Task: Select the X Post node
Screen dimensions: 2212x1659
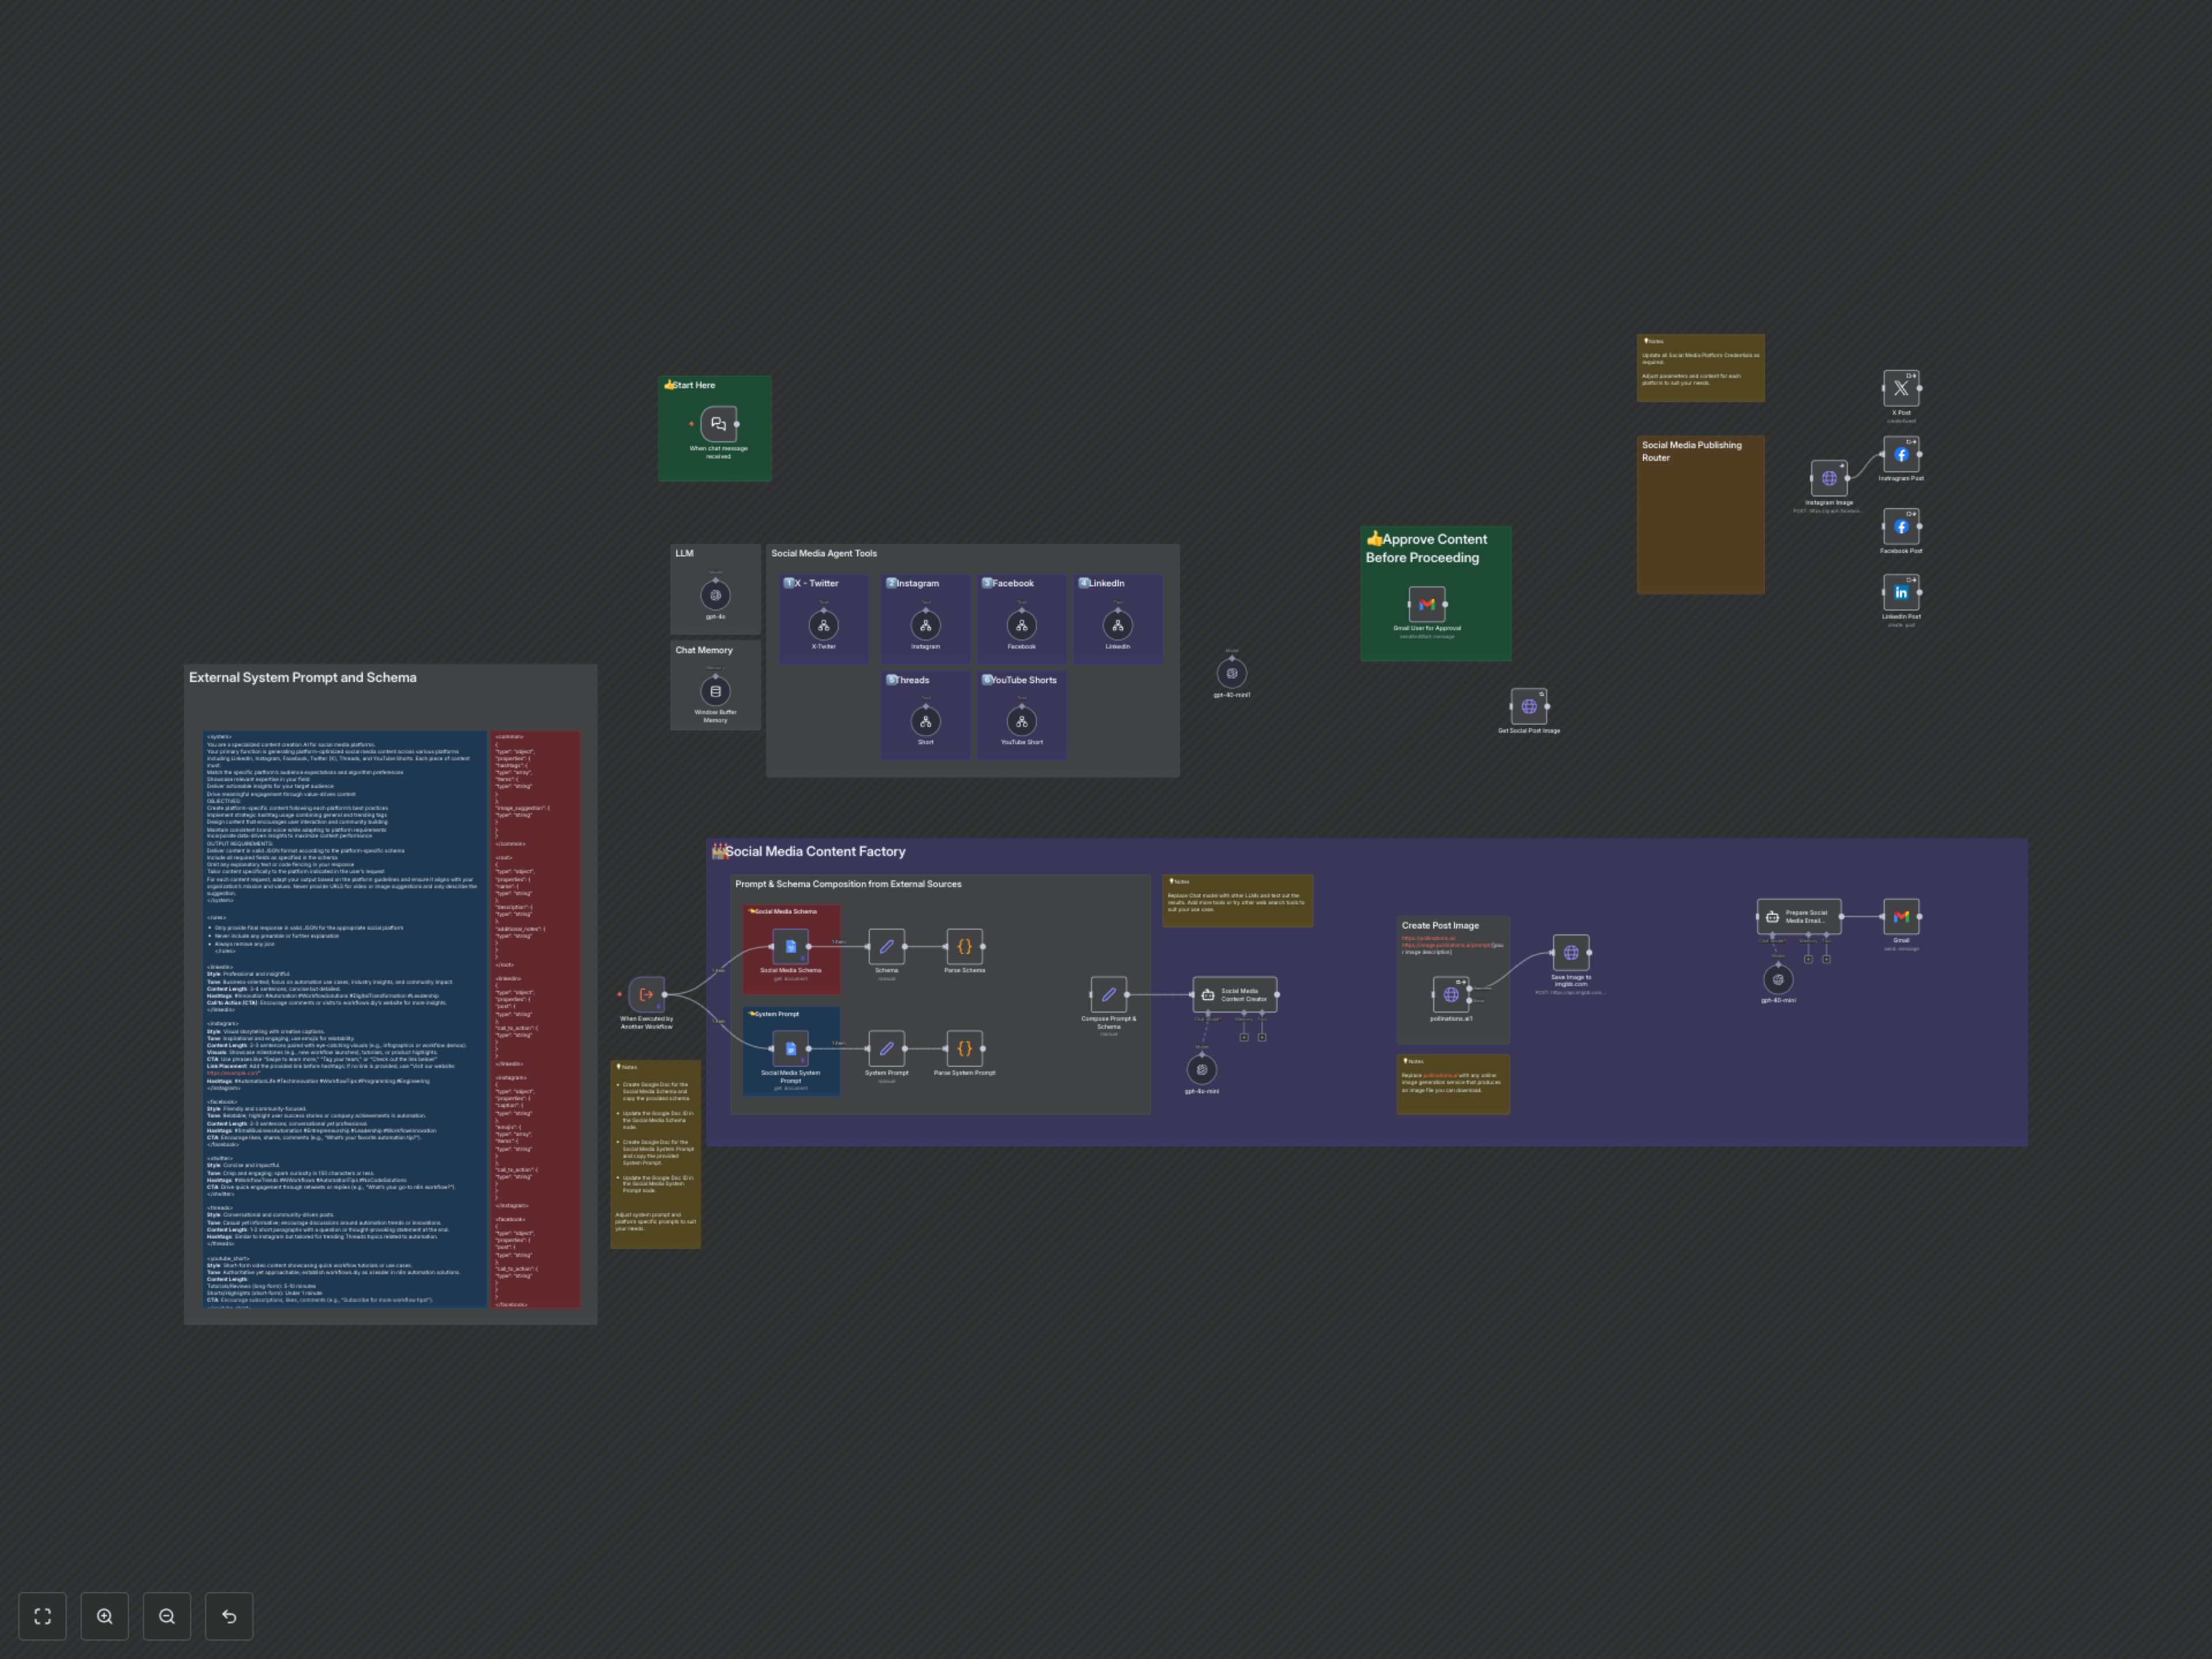Action: (1900, 388)
